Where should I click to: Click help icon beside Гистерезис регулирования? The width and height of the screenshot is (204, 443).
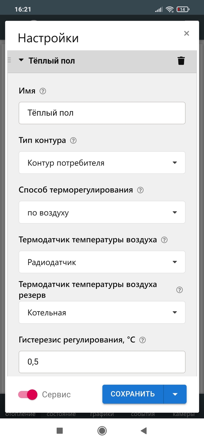[x=143, y=340]
